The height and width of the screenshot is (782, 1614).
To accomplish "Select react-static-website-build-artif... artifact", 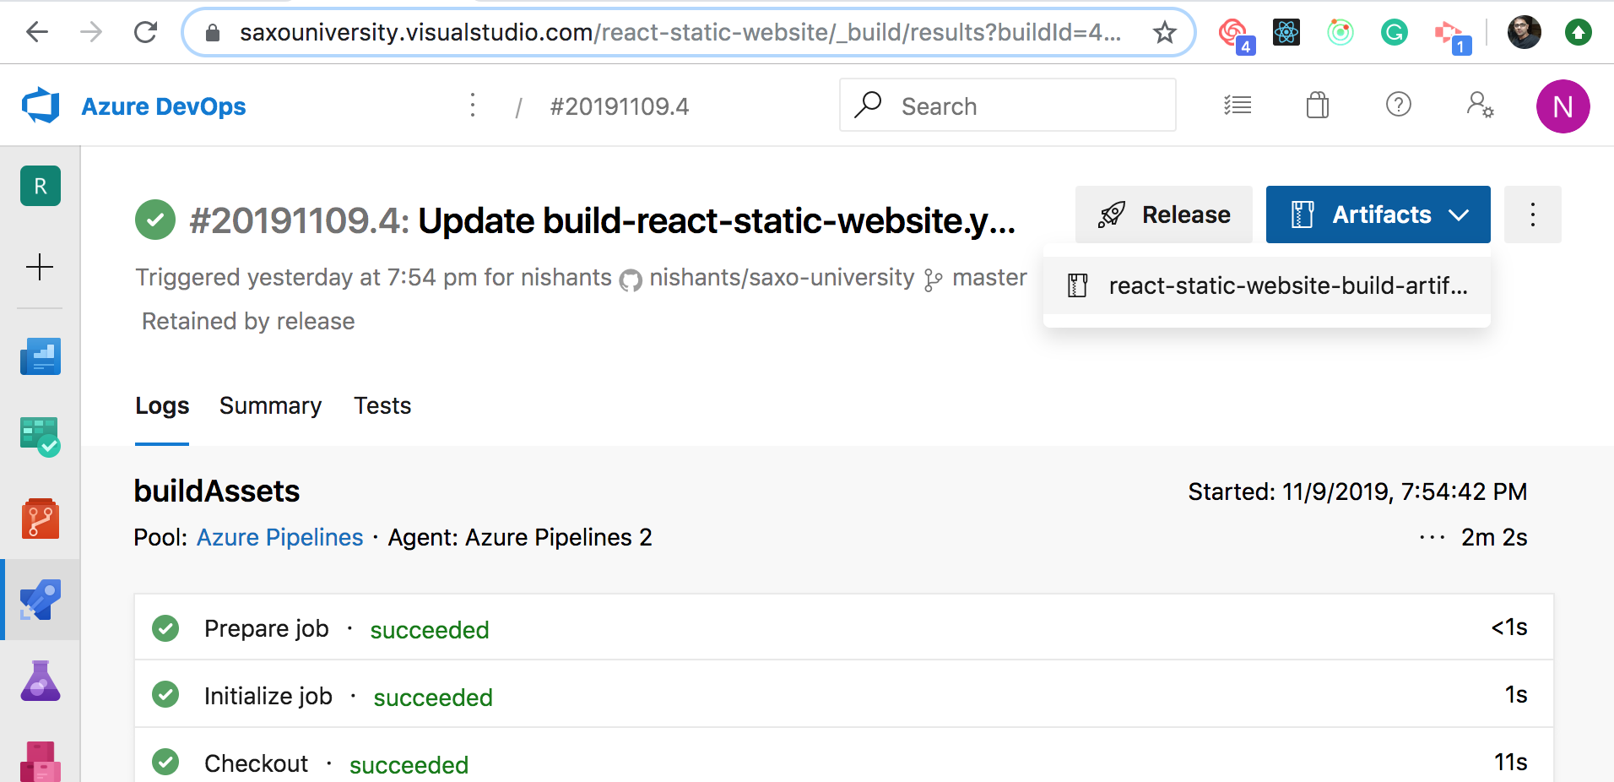I will pos(1267,285).
